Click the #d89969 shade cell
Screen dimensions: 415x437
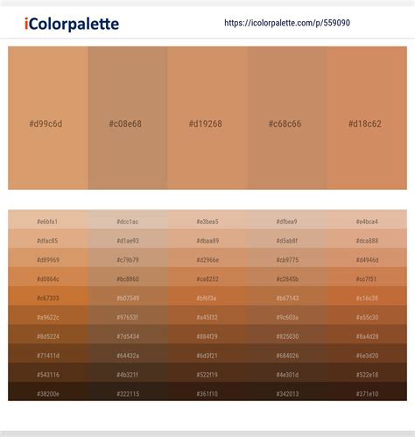click(x=48, y=257)
